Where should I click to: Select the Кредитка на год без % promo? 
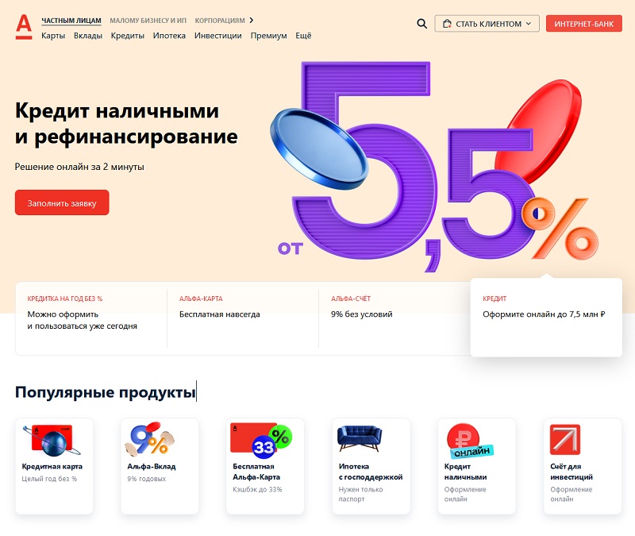(x=91, y=318)
